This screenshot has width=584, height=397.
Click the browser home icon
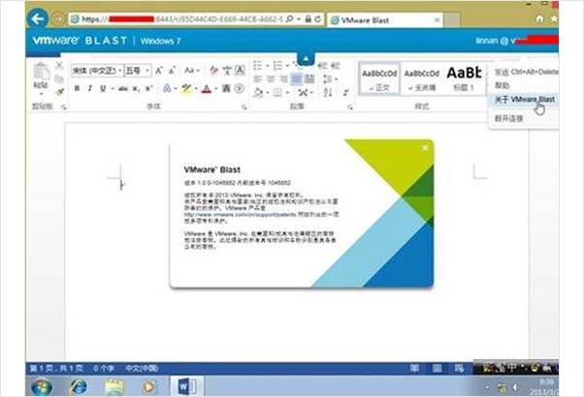539,18
